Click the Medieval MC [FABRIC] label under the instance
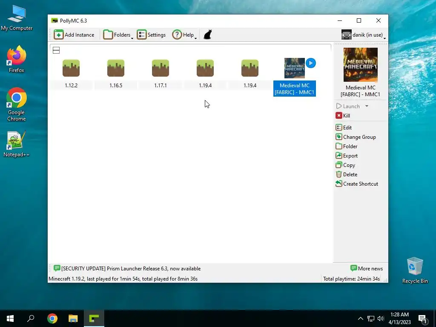Image resolution: width=436 pixels, height=327 pixels. (295, 89)
